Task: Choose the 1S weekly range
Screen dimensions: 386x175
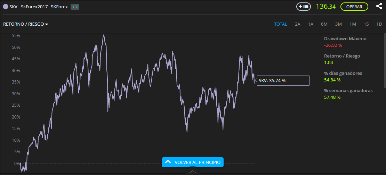Action: (x=366, y=24)
